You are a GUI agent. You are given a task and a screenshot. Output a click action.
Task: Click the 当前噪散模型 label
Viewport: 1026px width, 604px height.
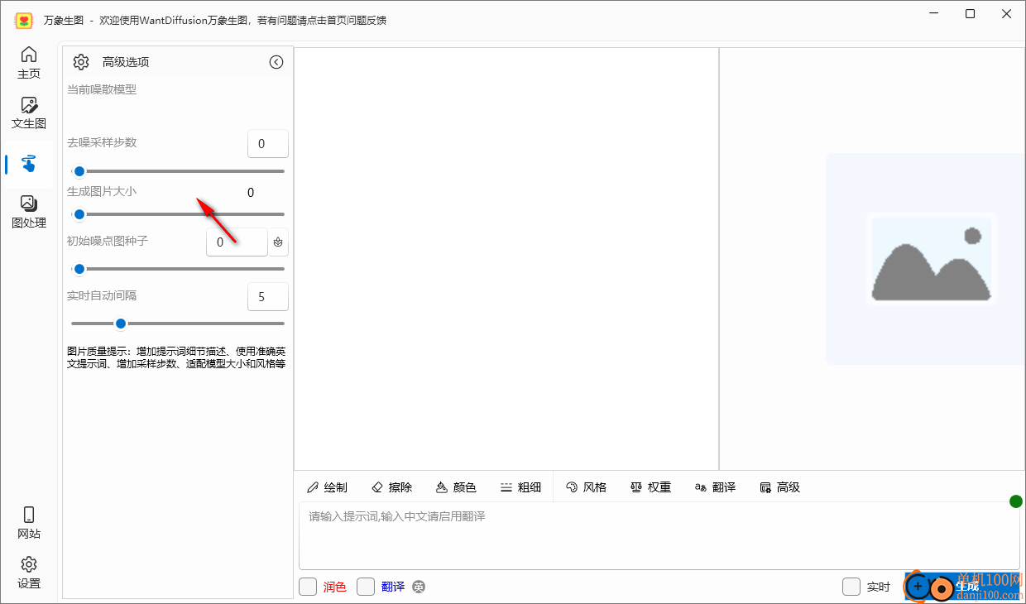(102, 89)
